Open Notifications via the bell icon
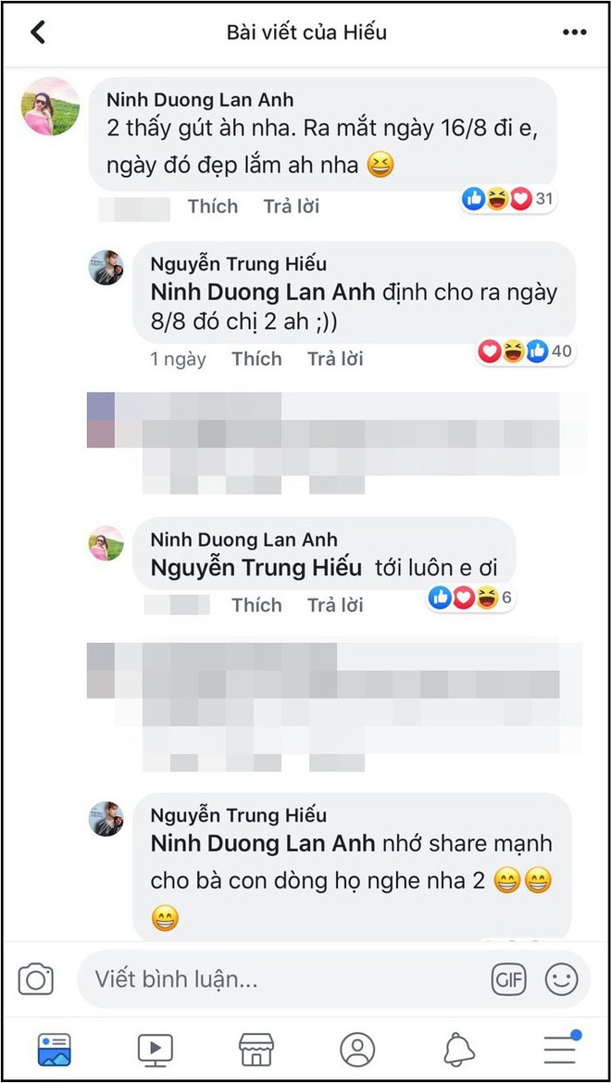Viewport: 611px width, 1083px height. pos(459,1050)
